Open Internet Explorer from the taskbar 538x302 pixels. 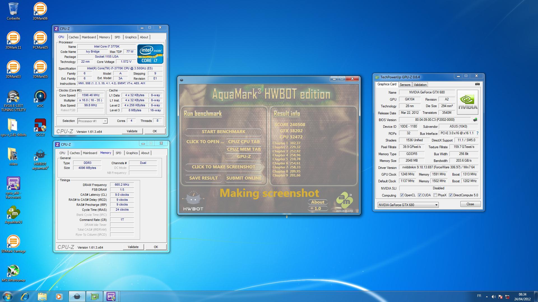click(x=25, y=296)
